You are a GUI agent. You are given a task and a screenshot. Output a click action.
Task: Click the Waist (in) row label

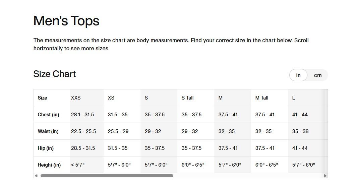48,131
